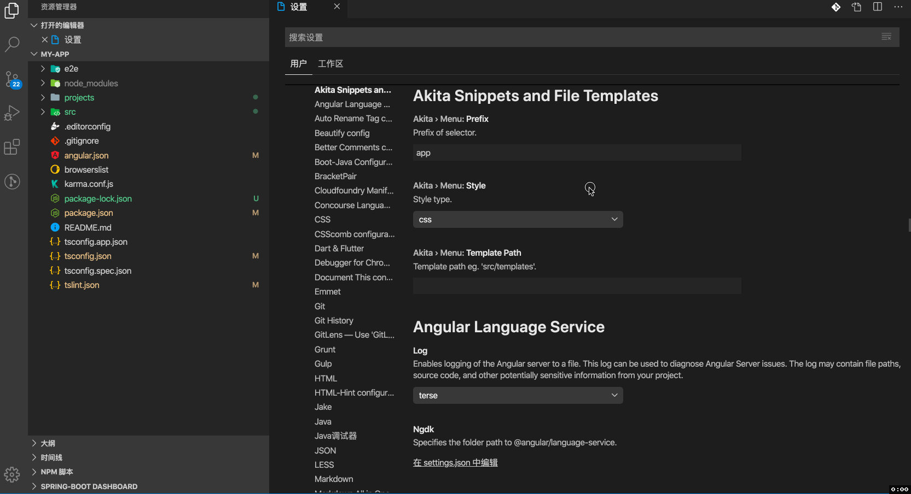
Task: Select Dart & Flutter in settings list
Action: pyautogui.click(x=339, y=249)
